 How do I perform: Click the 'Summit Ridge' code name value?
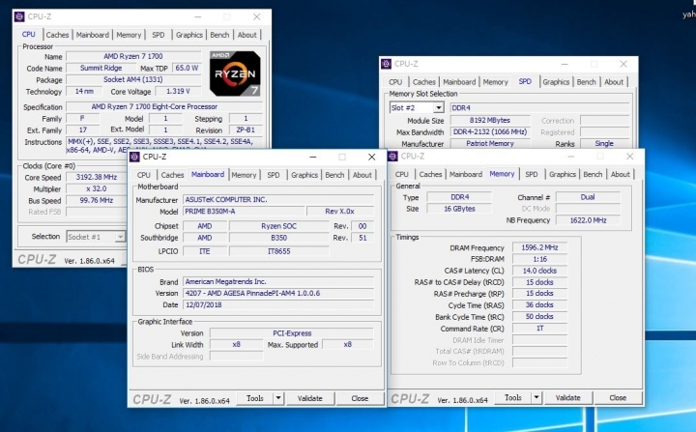point(101,68)
